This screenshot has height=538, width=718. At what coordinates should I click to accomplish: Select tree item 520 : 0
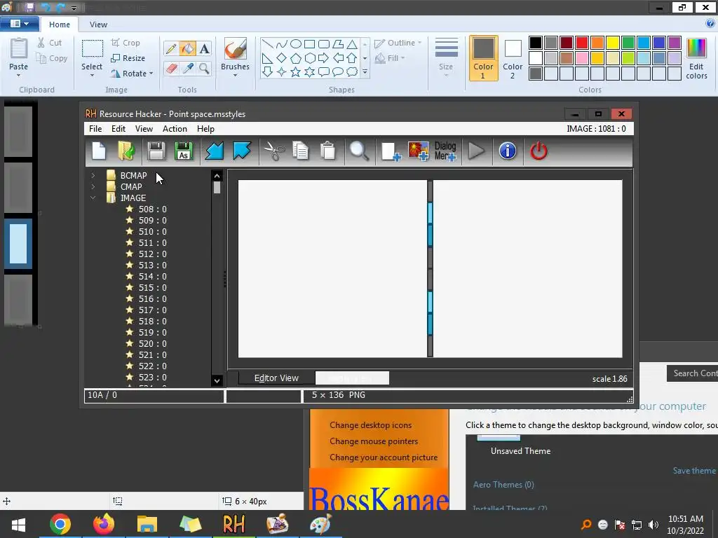coord(152,343)
